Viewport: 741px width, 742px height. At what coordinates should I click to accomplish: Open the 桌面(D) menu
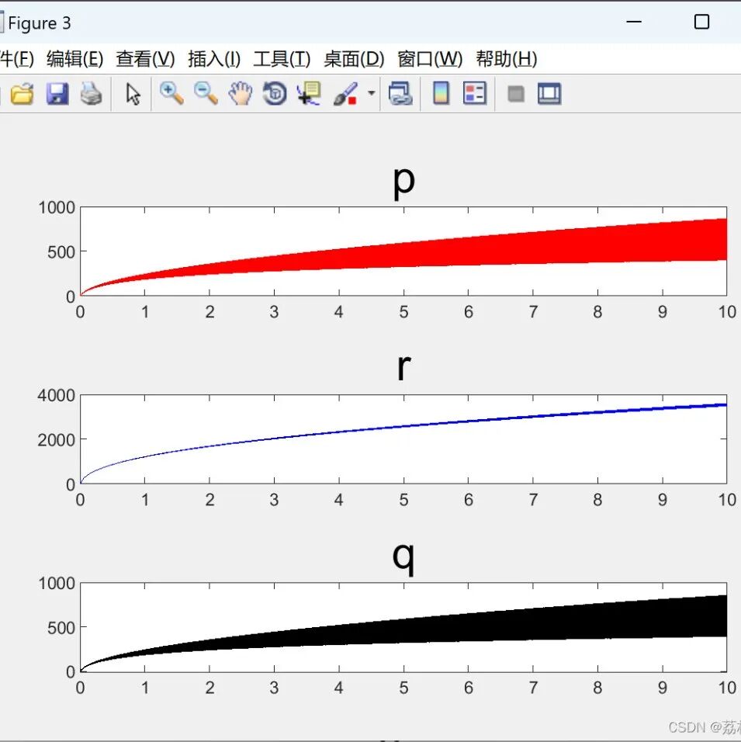point(354,59)
